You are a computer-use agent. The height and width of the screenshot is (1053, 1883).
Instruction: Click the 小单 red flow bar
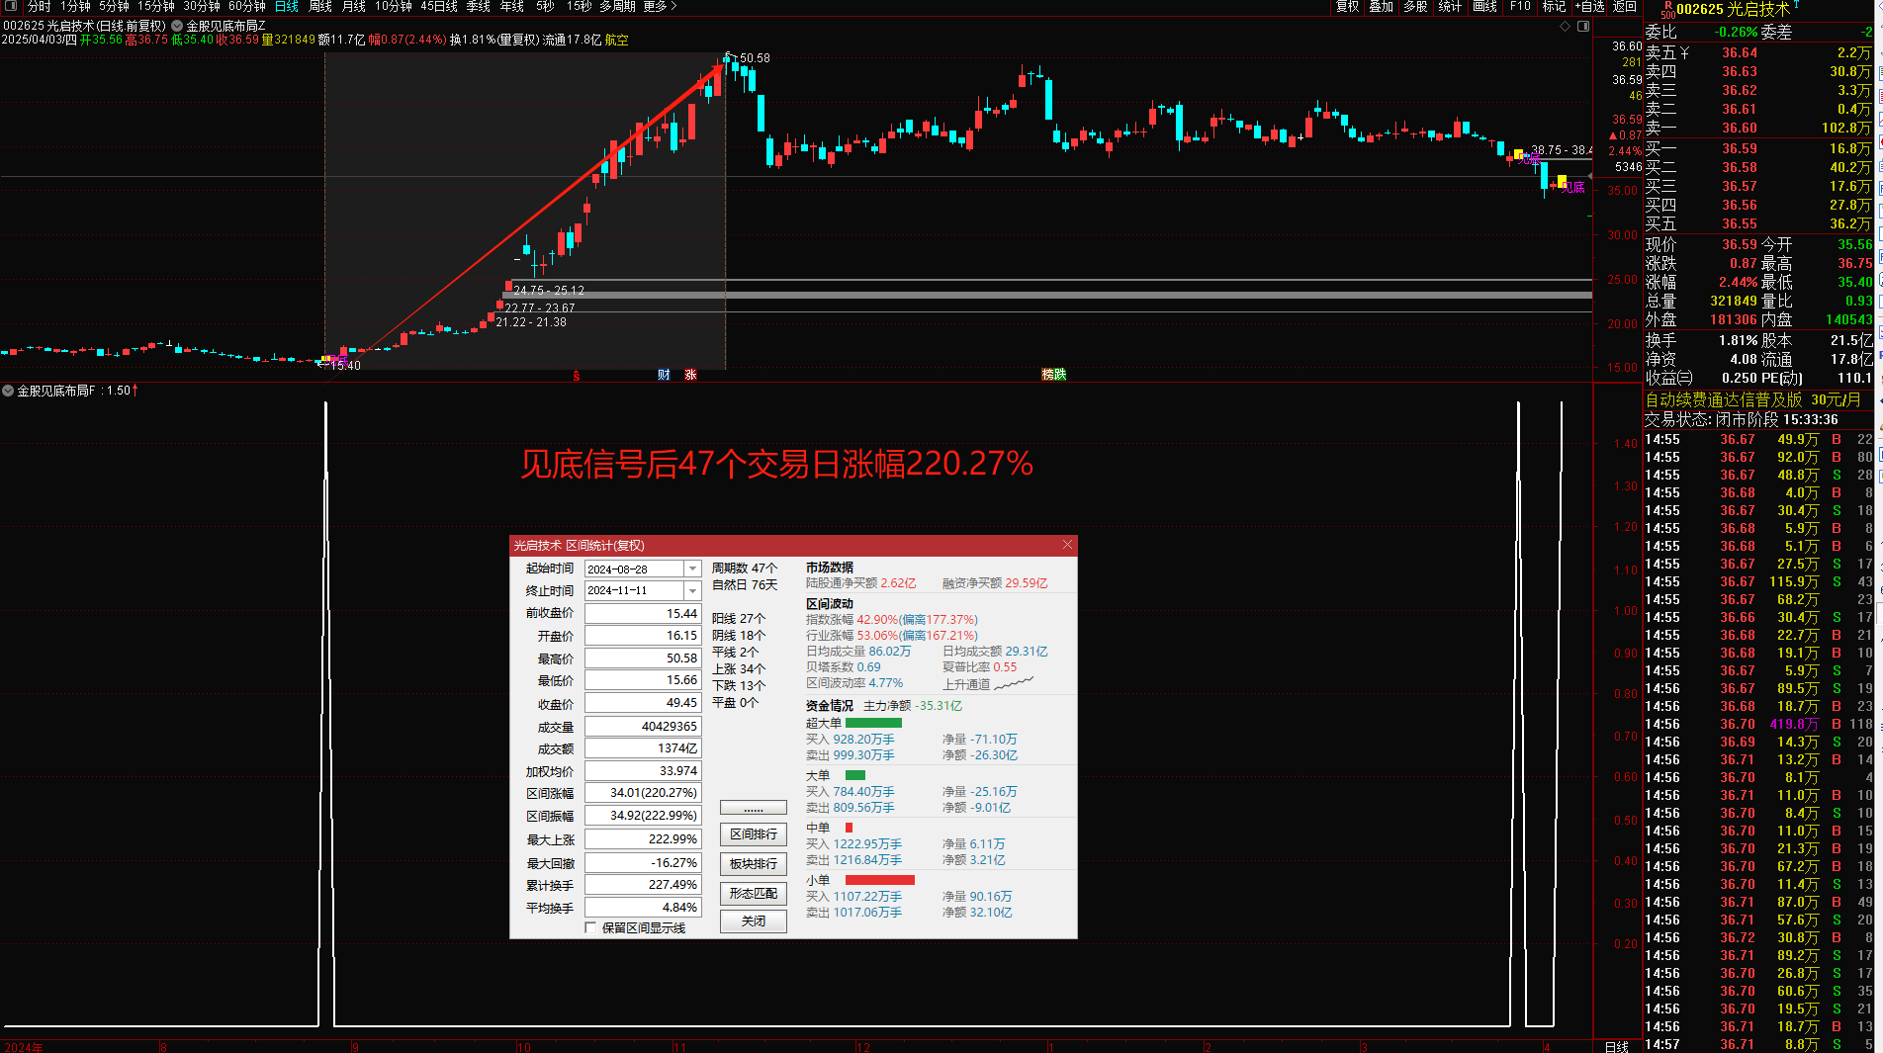(880, 880)
